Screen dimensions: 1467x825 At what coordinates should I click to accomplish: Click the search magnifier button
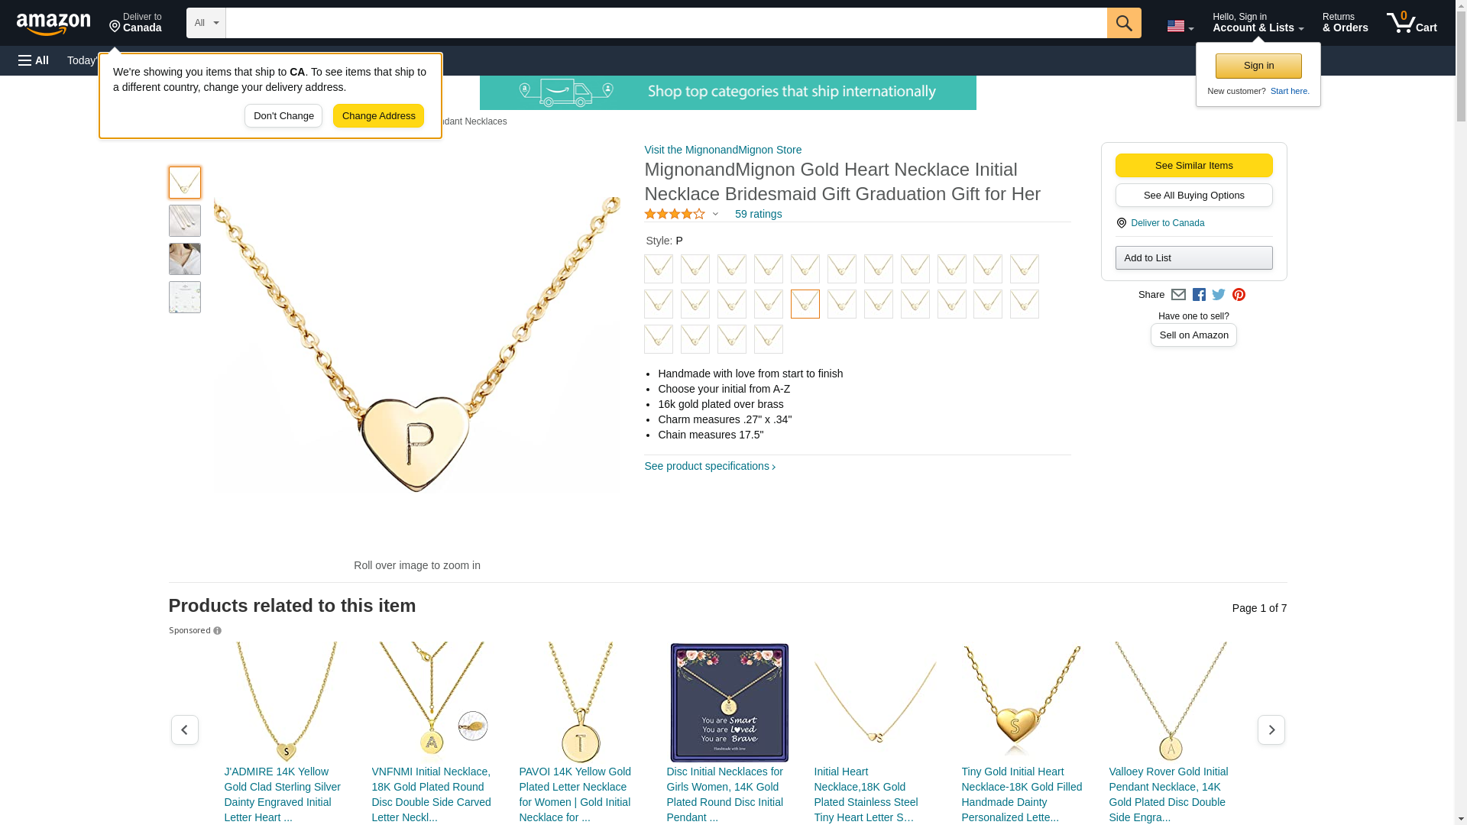click(x=1123, y=23)
